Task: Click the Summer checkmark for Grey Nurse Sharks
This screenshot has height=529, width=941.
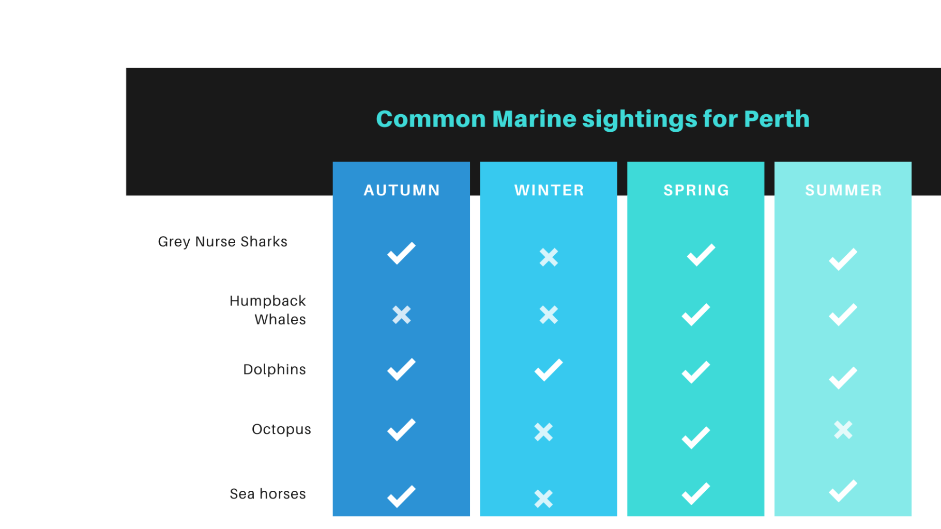Action: 843,259
